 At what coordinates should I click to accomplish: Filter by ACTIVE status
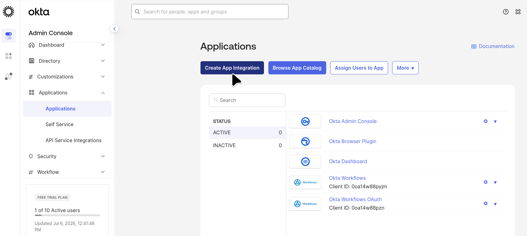247,132
